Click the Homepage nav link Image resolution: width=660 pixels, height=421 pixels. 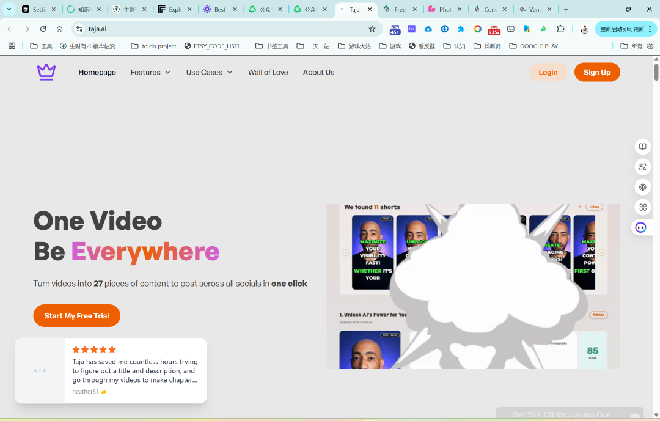pyautogui.click(x=97, y=73)
